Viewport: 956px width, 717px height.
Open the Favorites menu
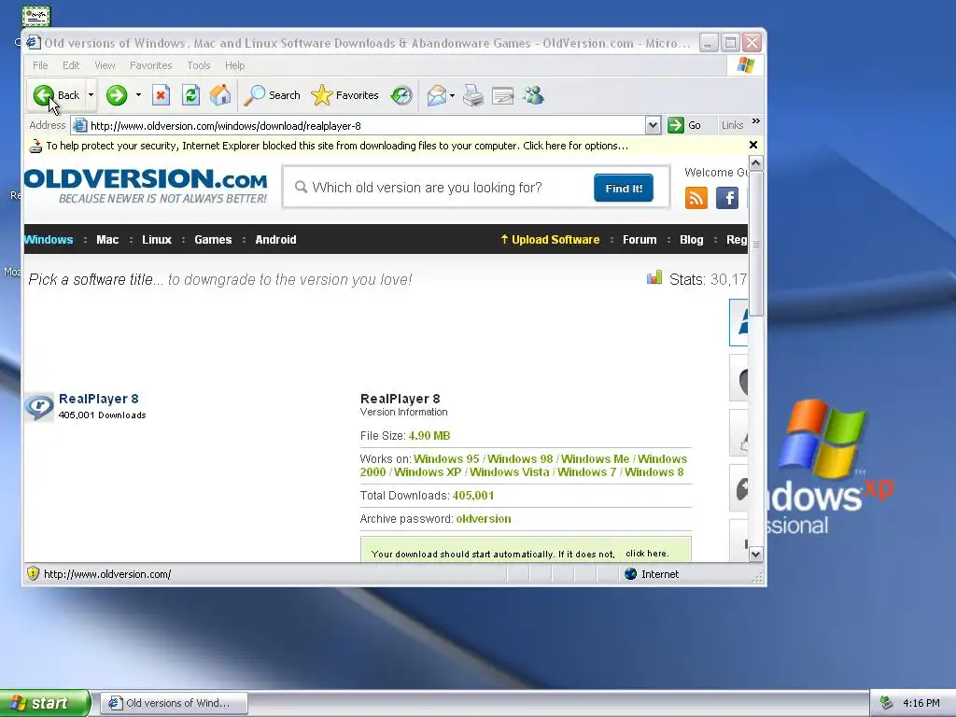(150, 65)
